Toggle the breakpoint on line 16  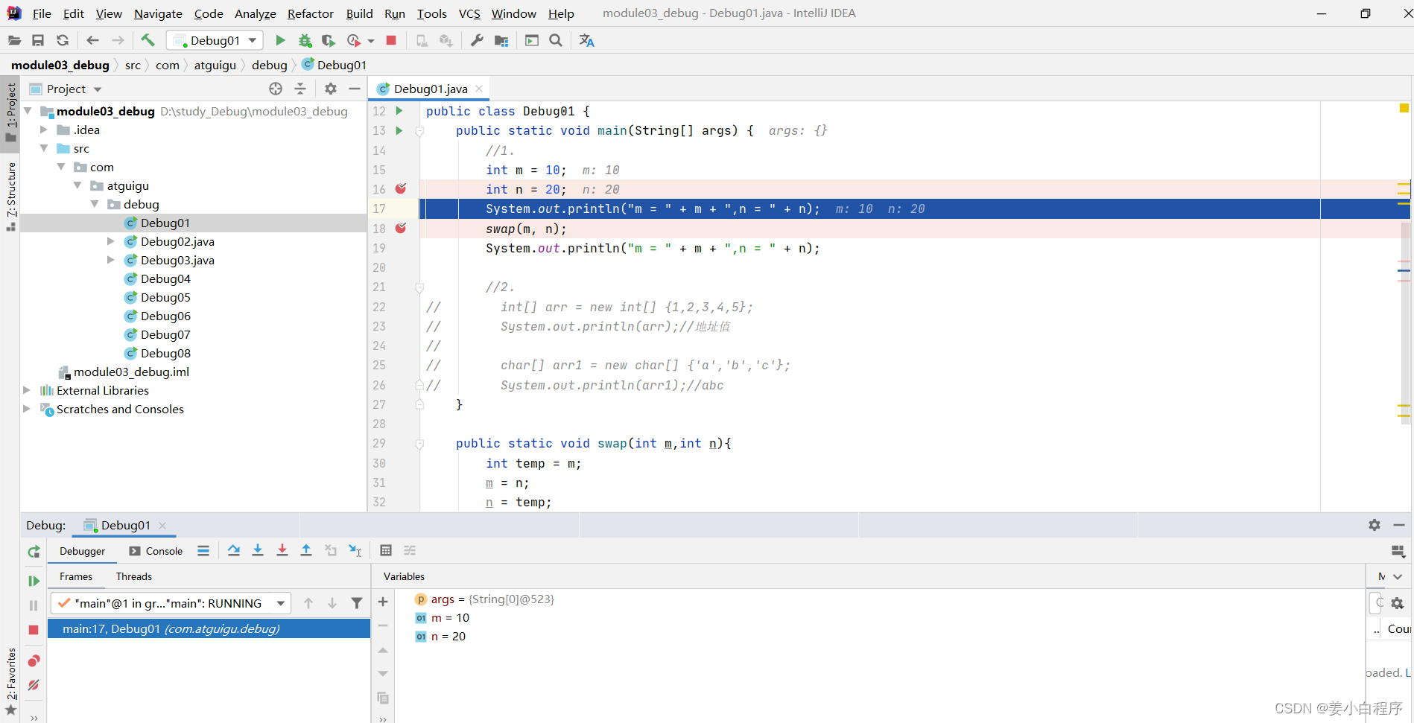[401, 189]
